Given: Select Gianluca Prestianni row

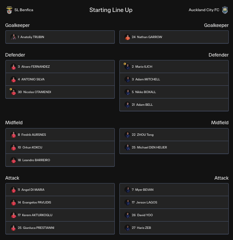Looking at the screenshot, I should point(60,228).
